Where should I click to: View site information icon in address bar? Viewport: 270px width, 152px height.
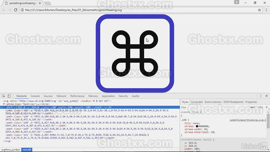pos(22,10)
